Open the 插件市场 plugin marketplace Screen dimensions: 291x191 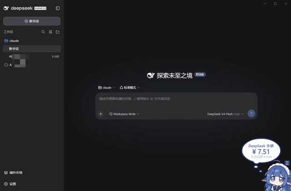click(x=13, y=173)
